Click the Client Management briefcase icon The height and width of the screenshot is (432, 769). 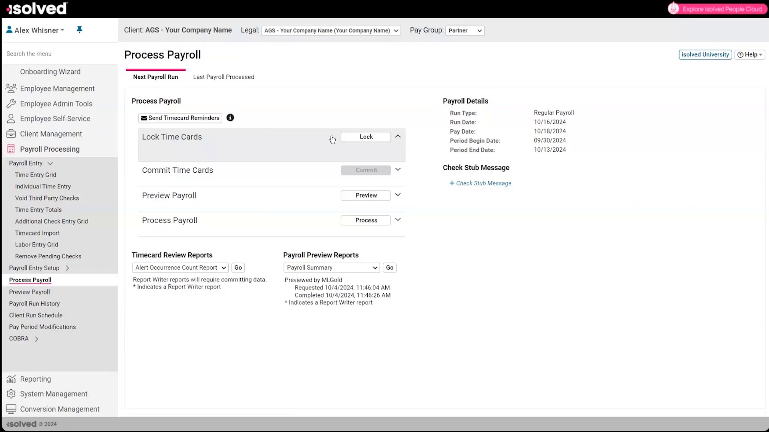coord(11,134)
